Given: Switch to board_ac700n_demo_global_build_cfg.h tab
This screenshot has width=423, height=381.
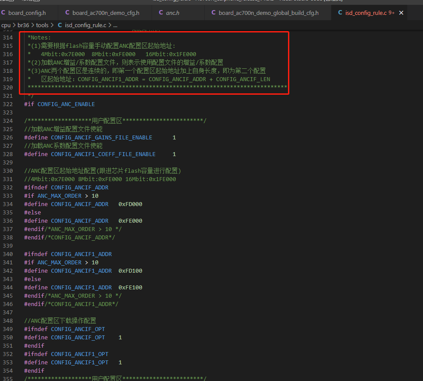Looking at the screenshot, I should (x=268, y=13).
